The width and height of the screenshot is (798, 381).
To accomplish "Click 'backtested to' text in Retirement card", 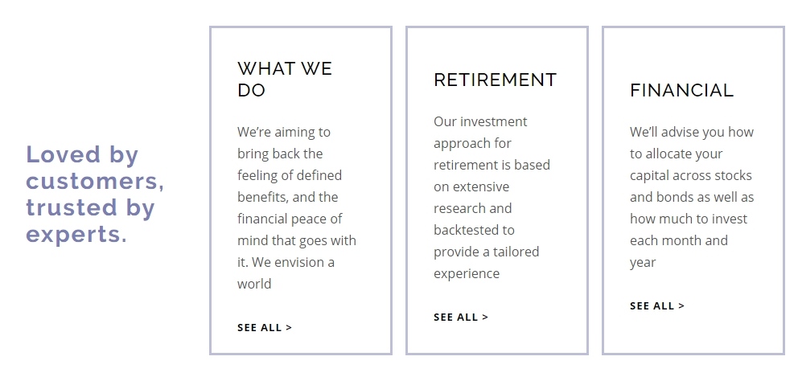I will [474, 230].
